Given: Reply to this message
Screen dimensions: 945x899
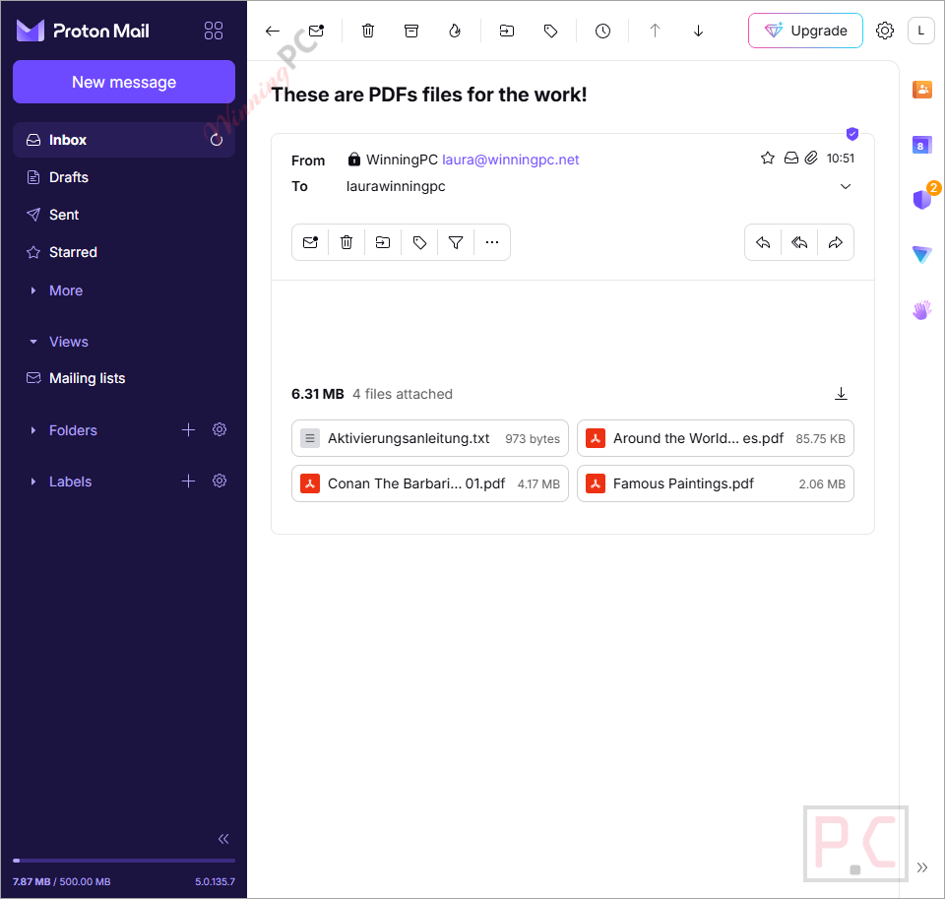Looking at the screenshot, I should tap(763, 242).
